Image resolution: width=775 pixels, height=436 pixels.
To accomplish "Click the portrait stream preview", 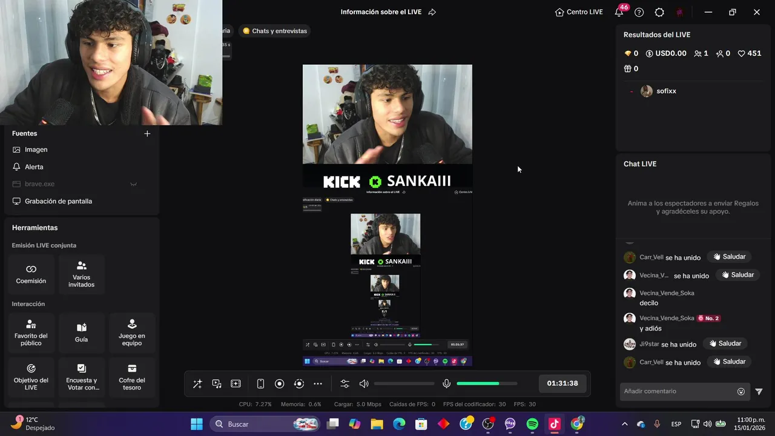I will 387,216.
